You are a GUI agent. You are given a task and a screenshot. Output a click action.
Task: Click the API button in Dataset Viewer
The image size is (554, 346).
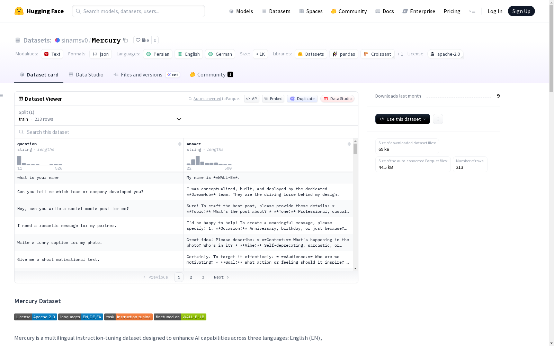[252, 99]
